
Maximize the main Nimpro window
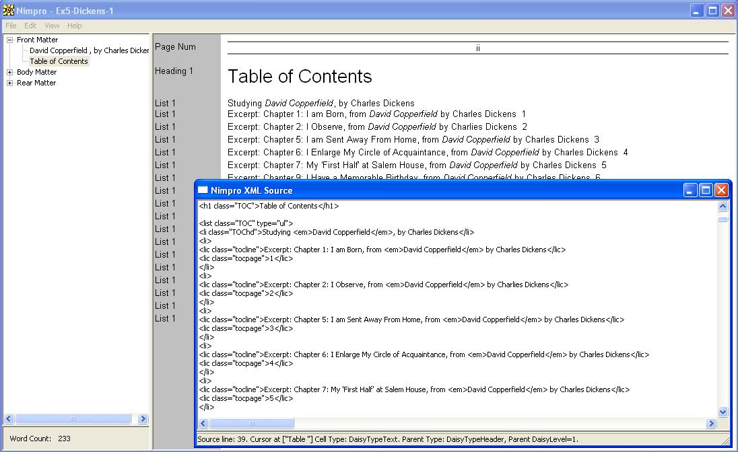(713, 10)
